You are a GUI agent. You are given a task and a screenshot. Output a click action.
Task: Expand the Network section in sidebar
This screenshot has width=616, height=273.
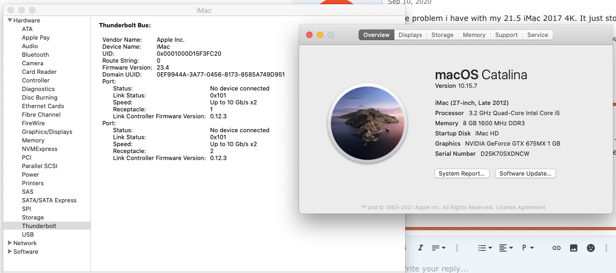click(x=10, y=243)
